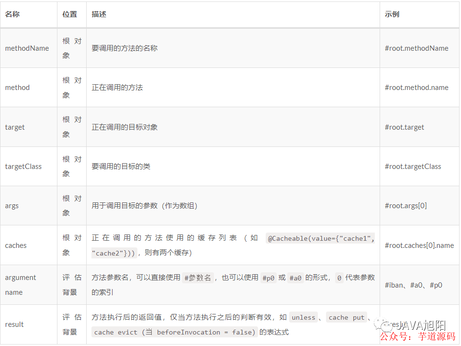Select the target row name cell
The width and height of the screenshot is (461, 346).
click(x=15, y=127)
